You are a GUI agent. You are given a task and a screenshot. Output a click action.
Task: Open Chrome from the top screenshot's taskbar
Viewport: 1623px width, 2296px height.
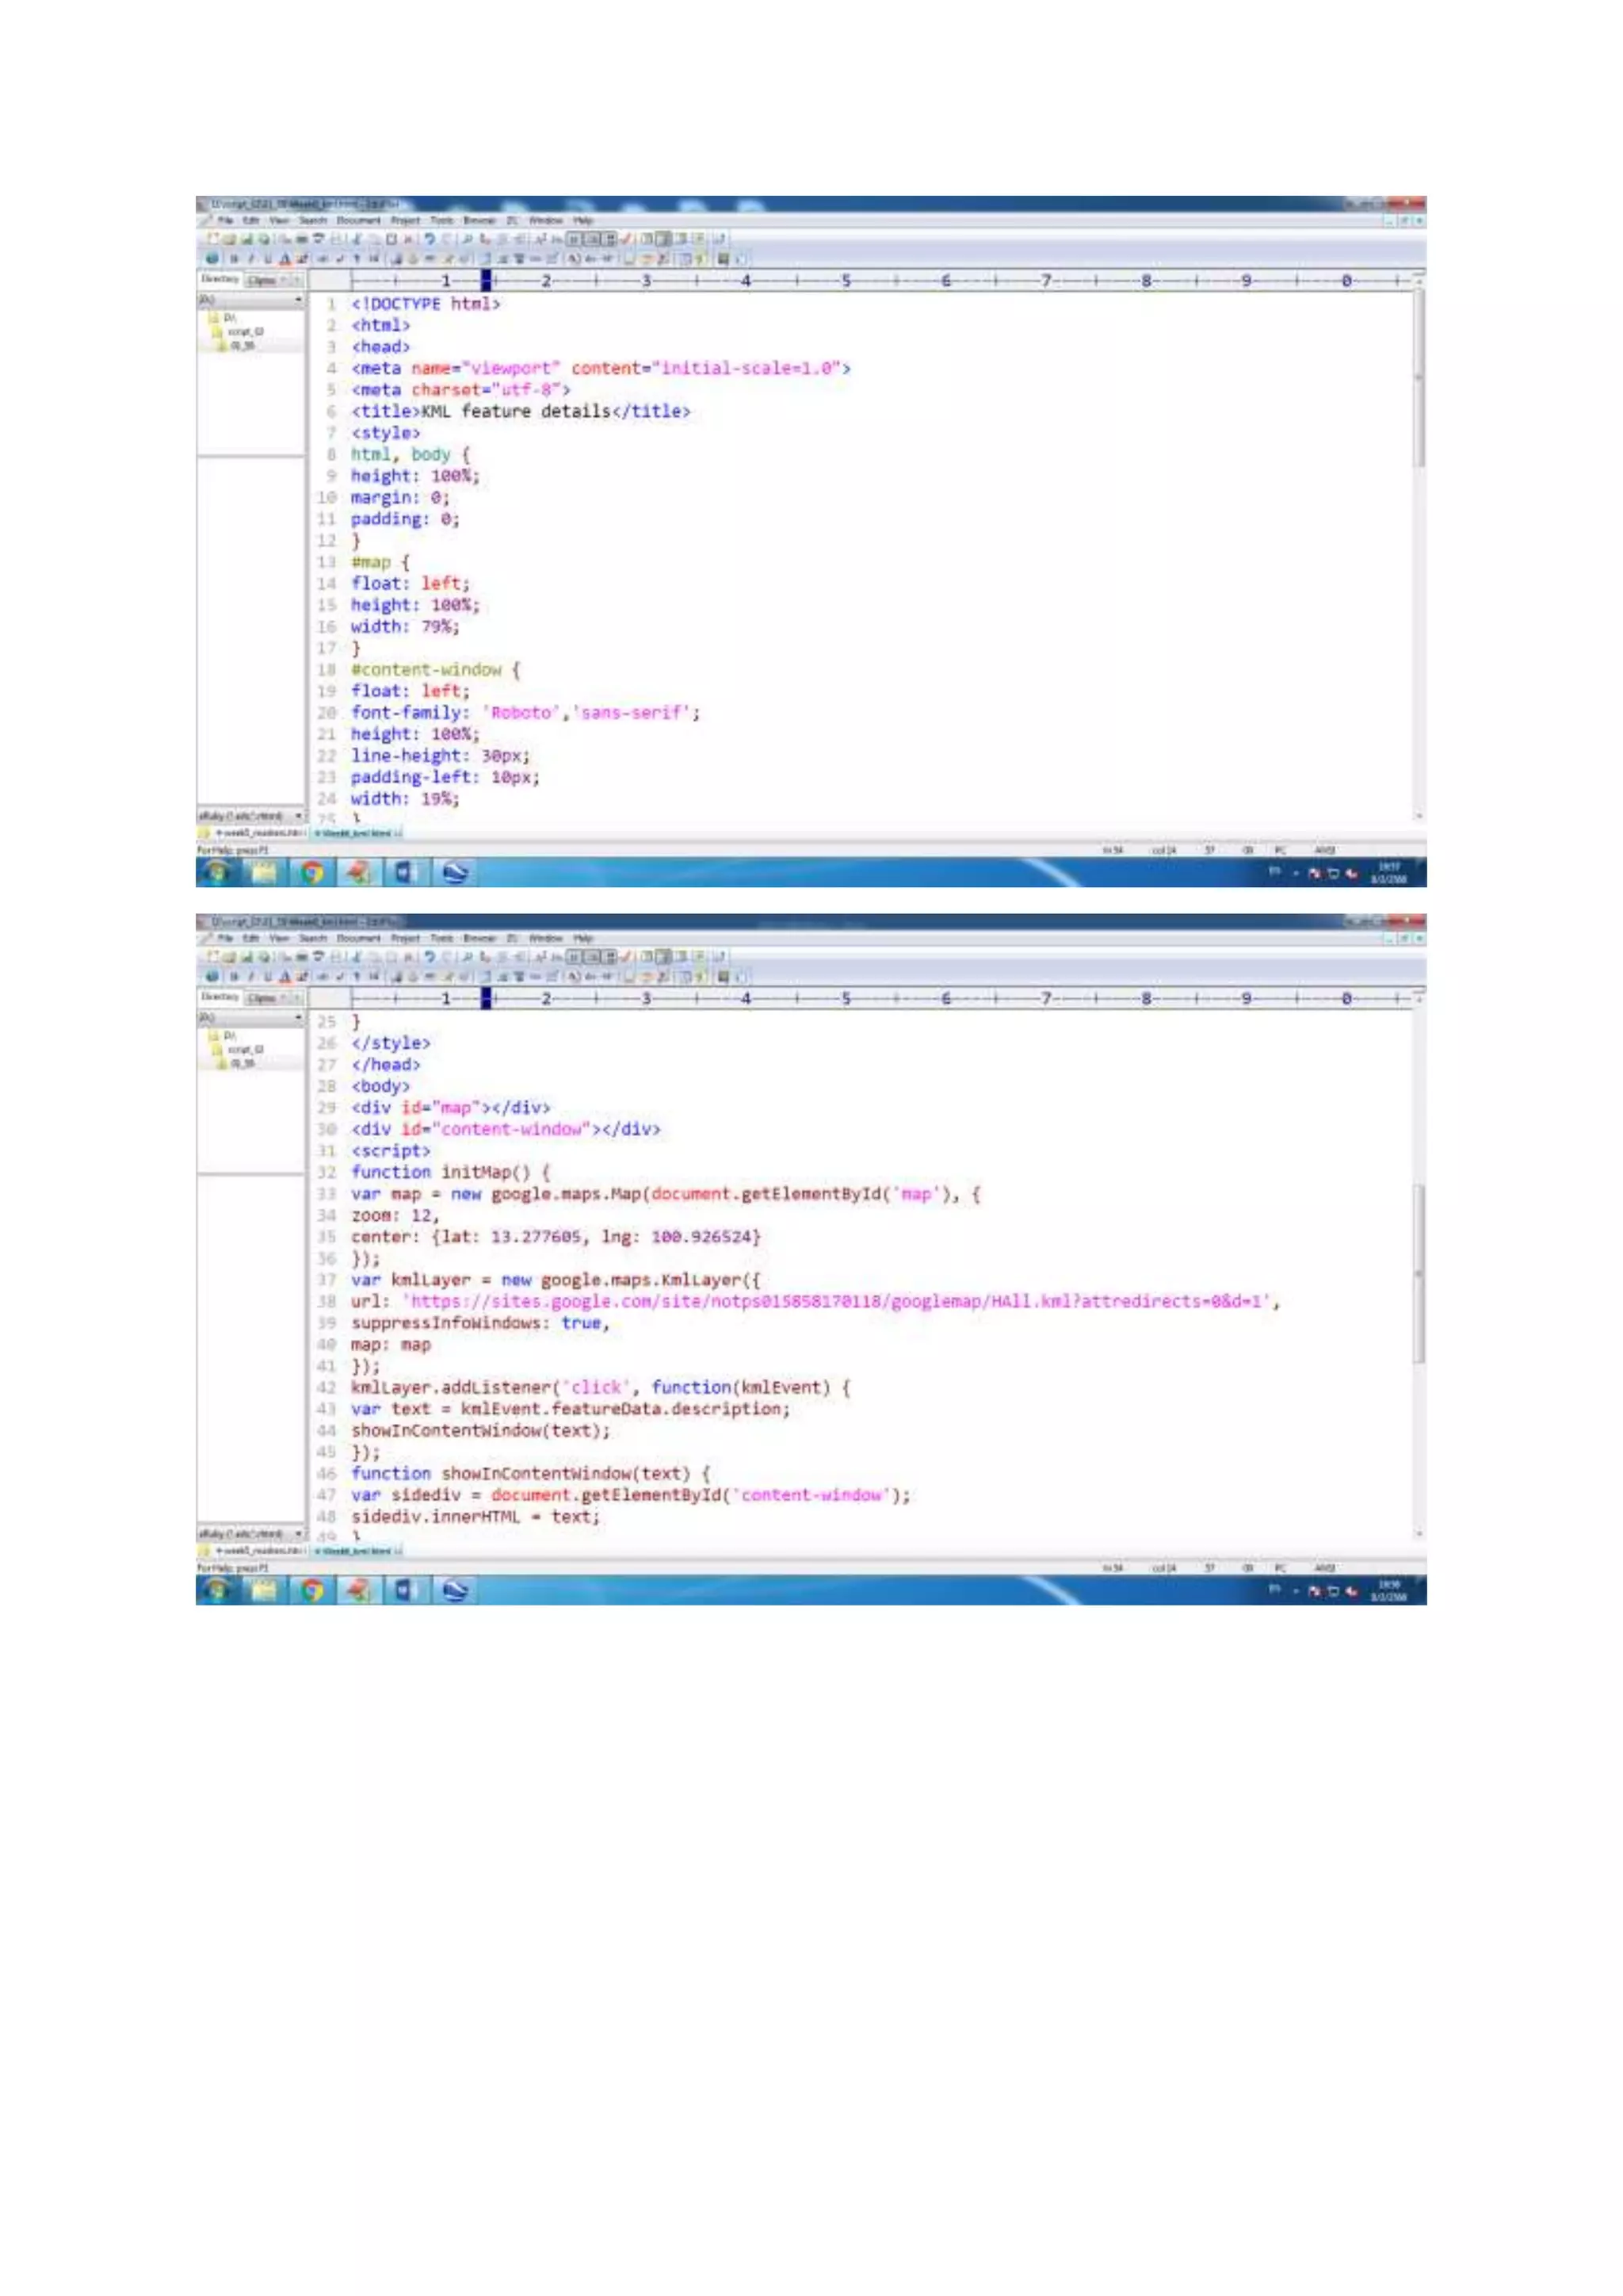[311, 873]
